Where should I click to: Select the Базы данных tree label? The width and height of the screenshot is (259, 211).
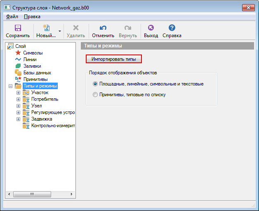[x=38, y=73]
